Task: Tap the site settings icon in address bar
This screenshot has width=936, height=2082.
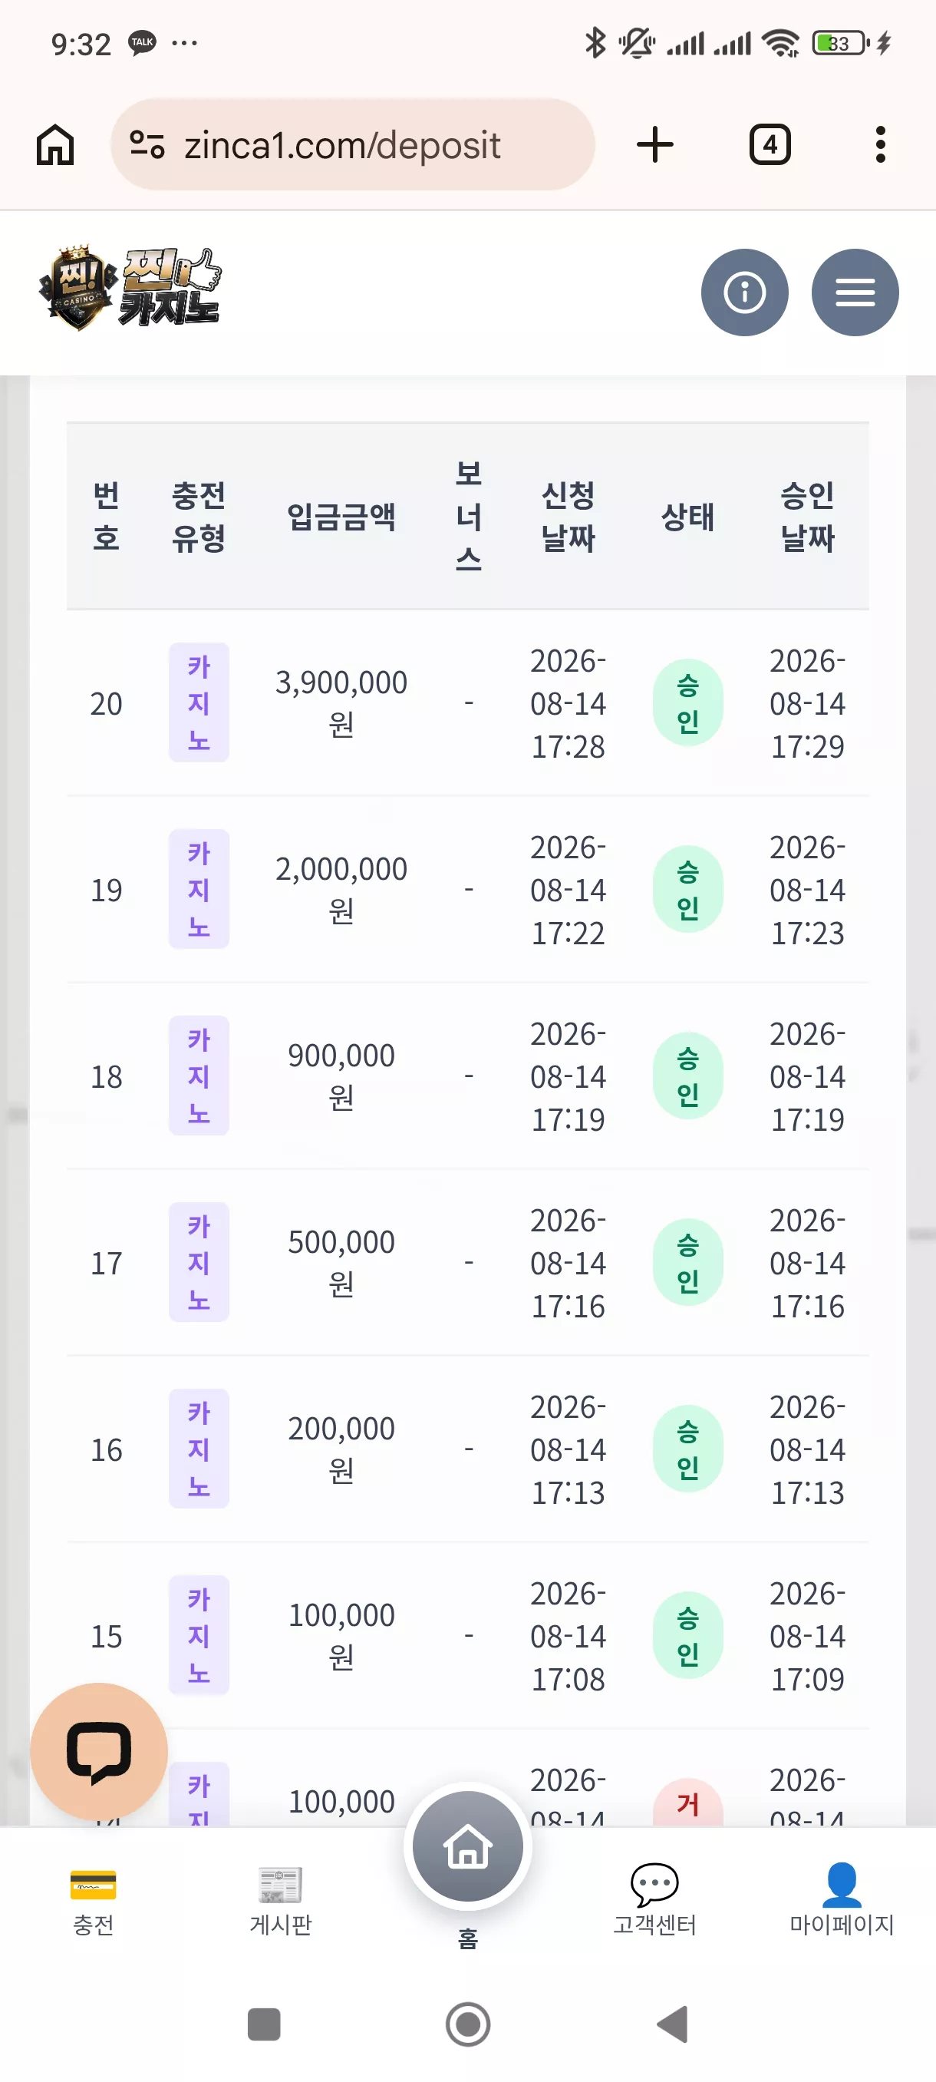Action: click(x=147, y=144)
